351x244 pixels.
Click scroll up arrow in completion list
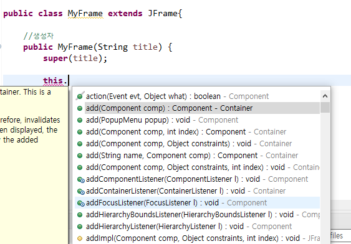point(325,96)
